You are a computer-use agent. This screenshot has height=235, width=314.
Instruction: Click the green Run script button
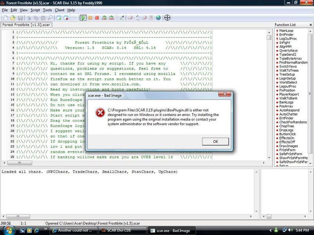point(84,18)
